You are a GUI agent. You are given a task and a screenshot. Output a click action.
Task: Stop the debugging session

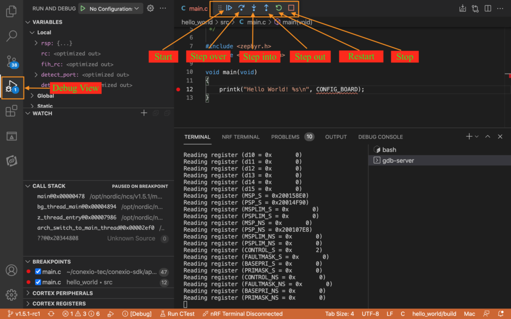291,8
